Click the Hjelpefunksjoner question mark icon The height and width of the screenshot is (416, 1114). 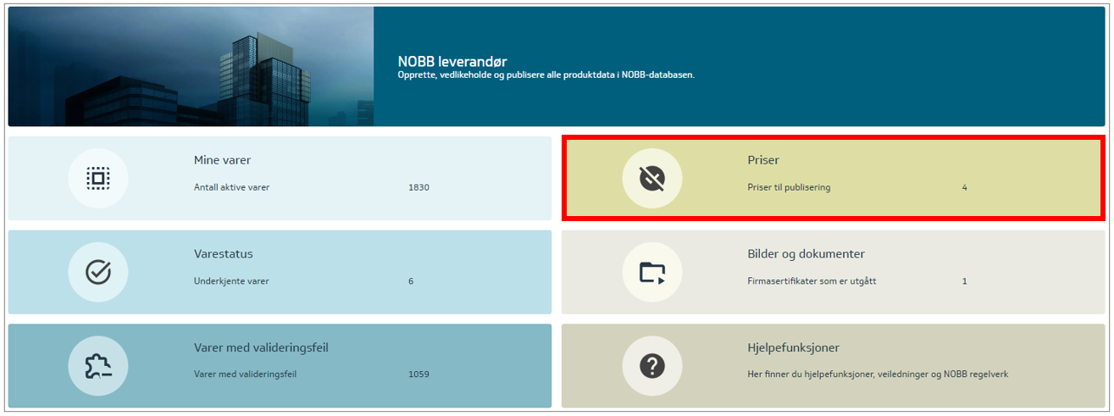pos(651,366)
